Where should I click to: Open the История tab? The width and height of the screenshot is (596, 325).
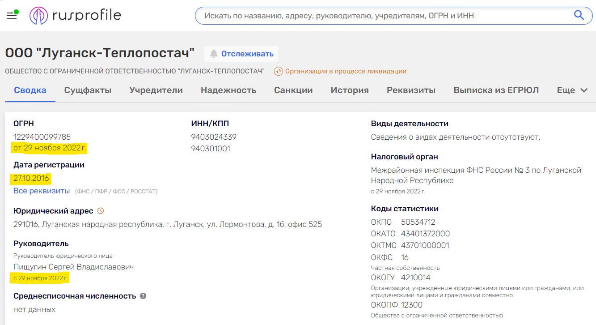350,90
